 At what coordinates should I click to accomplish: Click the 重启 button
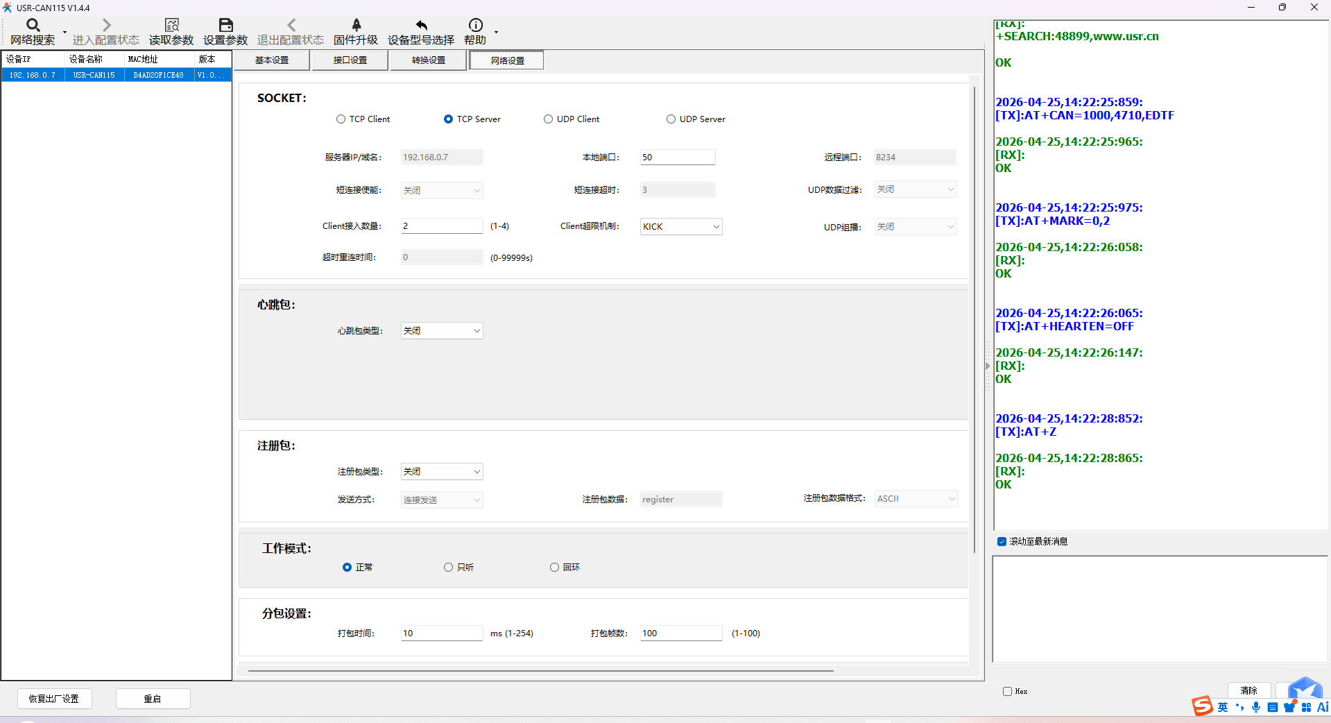[153, 699]
